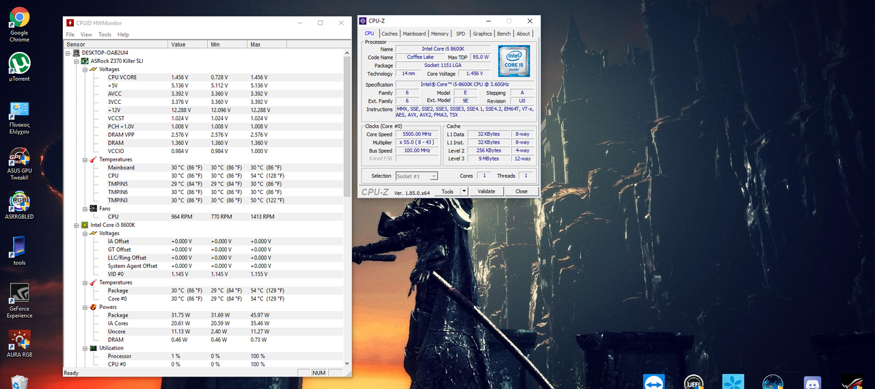The height and width of the screenshot is (389, 875).
Task: Click the DESKTOP-OAB2UI4 computer icon
Action: click(77, 53)
